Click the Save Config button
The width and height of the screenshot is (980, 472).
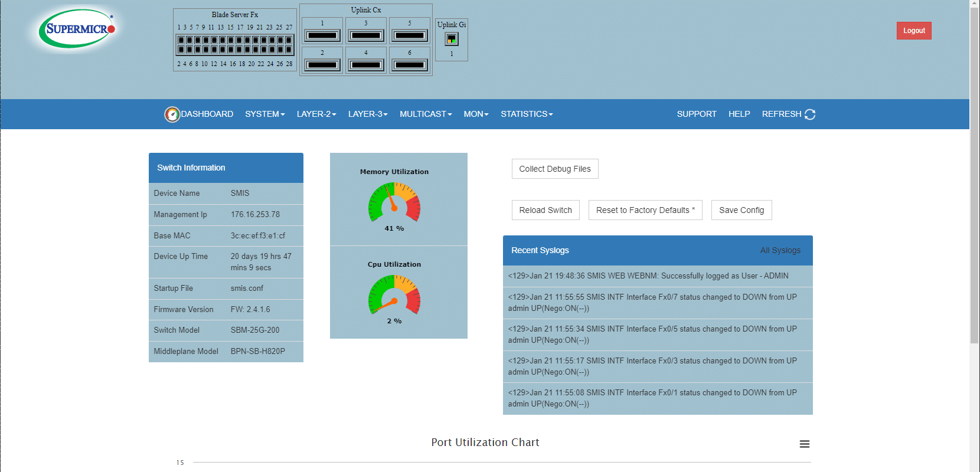point(741,210)
